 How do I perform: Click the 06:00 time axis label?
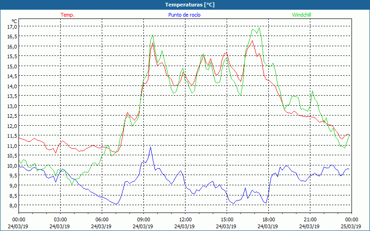[102, 220]
